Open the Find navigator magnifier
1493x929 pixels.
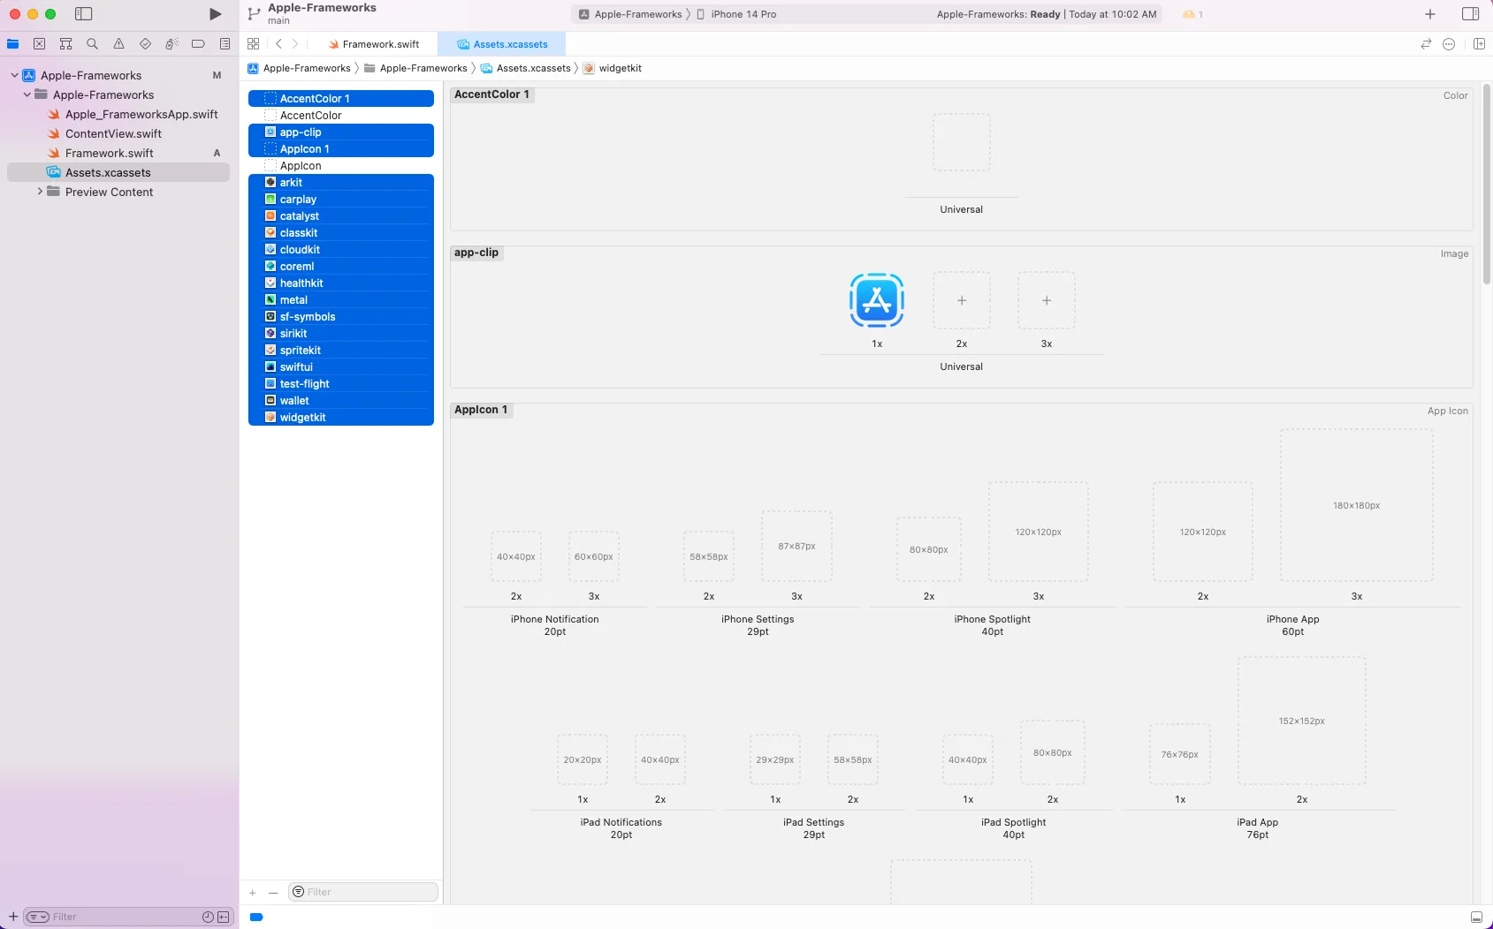click(x=92, y=44)
